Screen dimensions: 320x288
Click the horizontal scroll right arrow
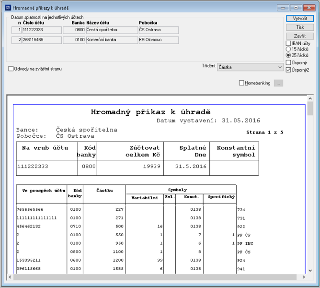(x=304, y=277)
